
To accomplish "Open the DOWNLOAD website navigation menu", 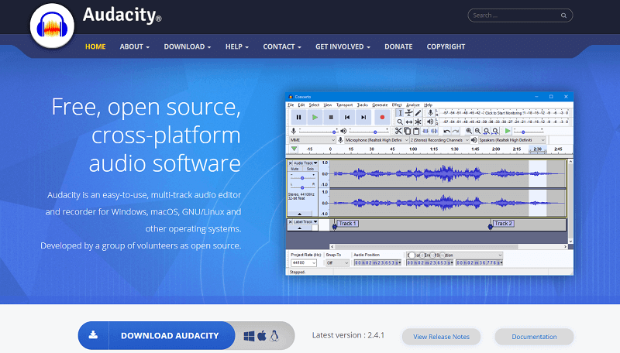I will point(188,46).
